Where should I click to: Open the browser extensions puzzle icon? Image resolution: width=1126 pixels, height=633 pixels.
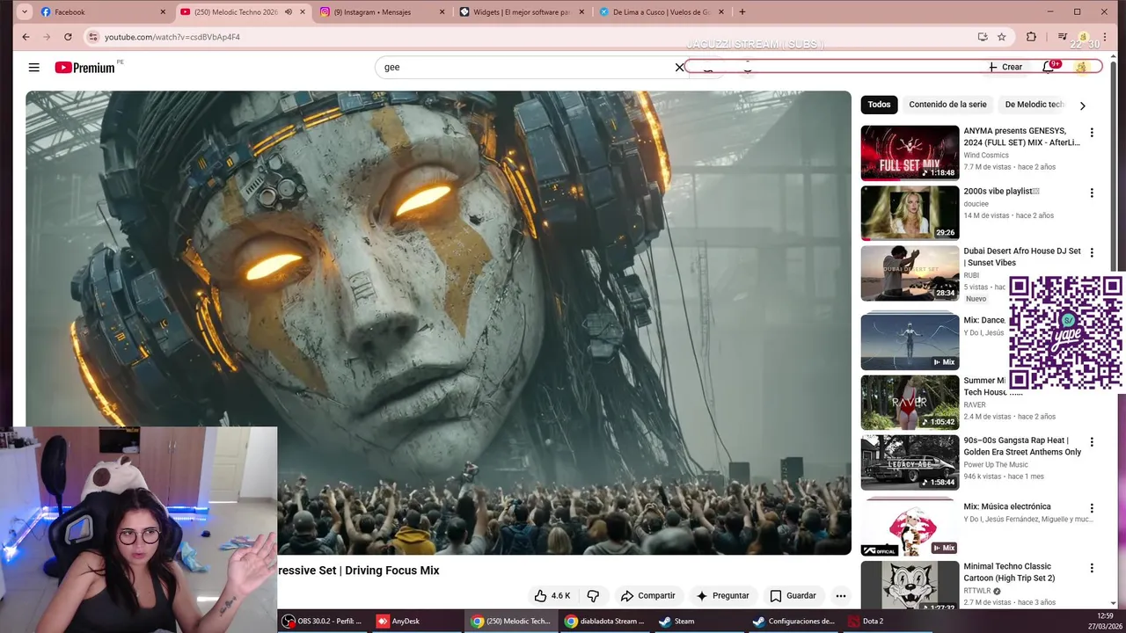click(1031, 37)
